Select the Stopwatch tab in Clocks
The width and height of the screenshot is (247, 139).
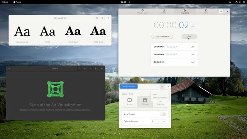click(185, 11)
